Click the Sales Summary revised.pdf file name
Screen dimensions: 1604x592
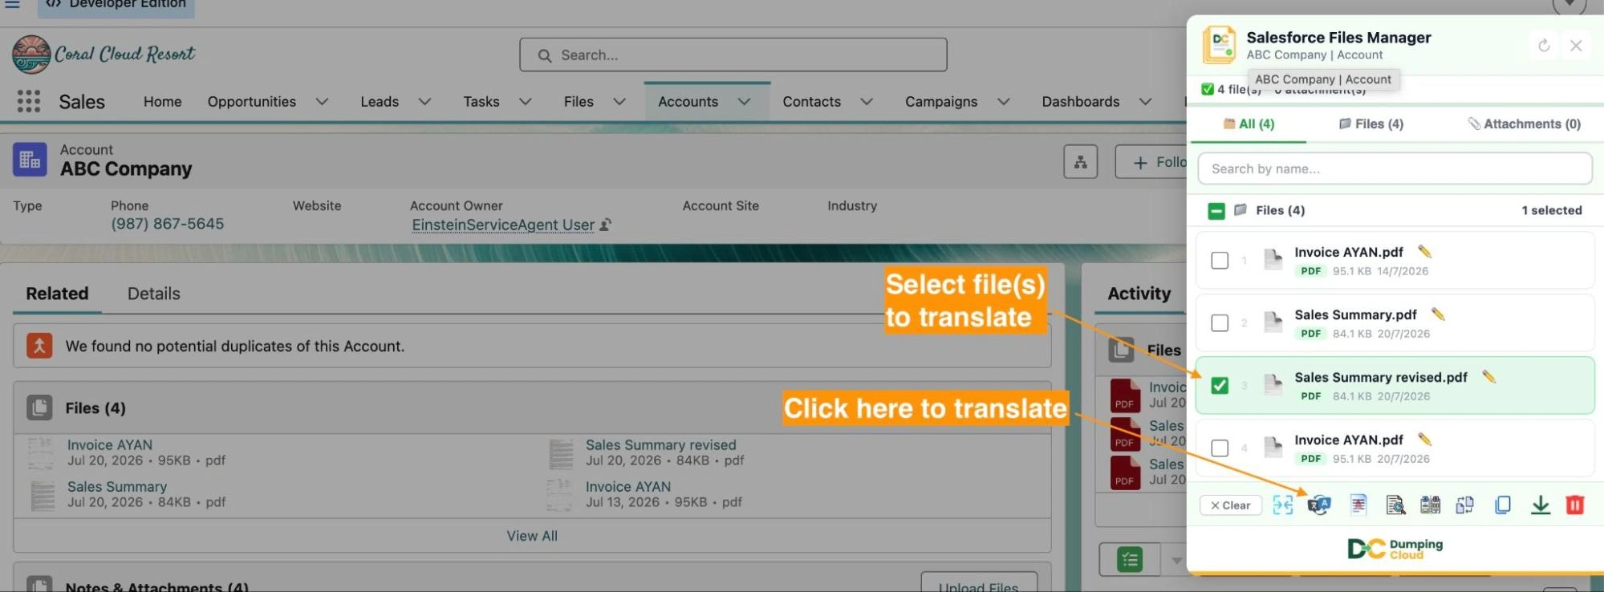pyautogui.click(x=1381, y=377)
